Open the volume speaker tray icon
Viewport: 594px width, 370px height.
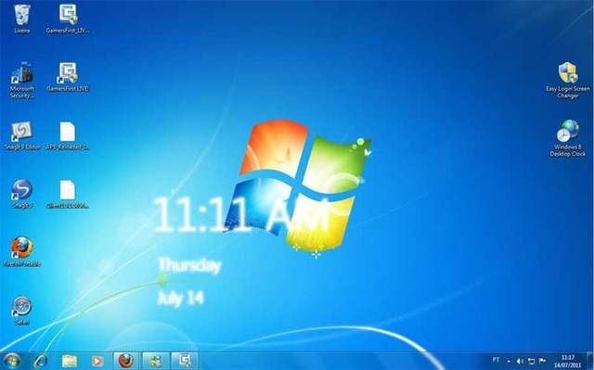click(x=520, y=362)
